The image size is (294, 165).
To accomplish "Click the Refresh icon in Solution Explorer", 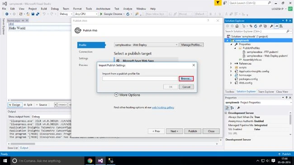I will 256,26.
